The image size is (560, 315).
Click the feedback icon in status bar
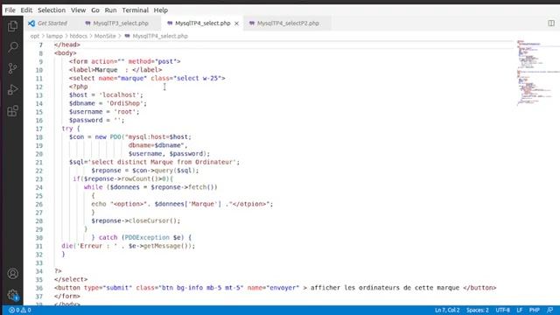(x=550, y=310)
